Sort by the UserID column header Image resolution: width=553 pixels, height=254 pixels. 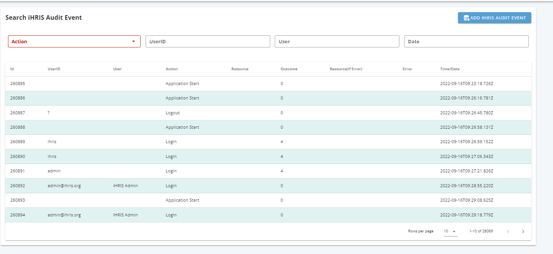click(x=54, y=69)
